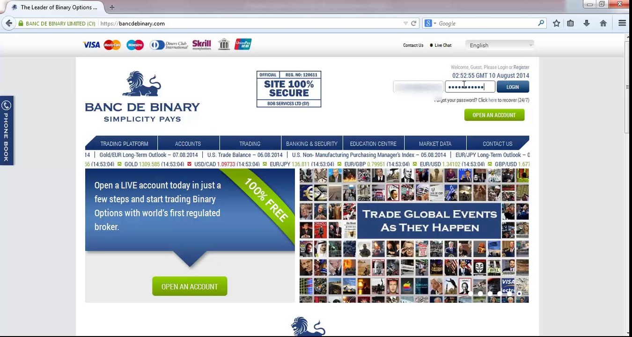This screenshot has width=632, height=337.
Task: Click Open an Account below the login form
Action: [494, 115]
